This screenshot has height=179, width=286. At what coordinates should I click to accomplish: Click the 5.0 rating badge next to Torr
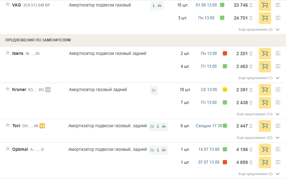tap(42, 126)
